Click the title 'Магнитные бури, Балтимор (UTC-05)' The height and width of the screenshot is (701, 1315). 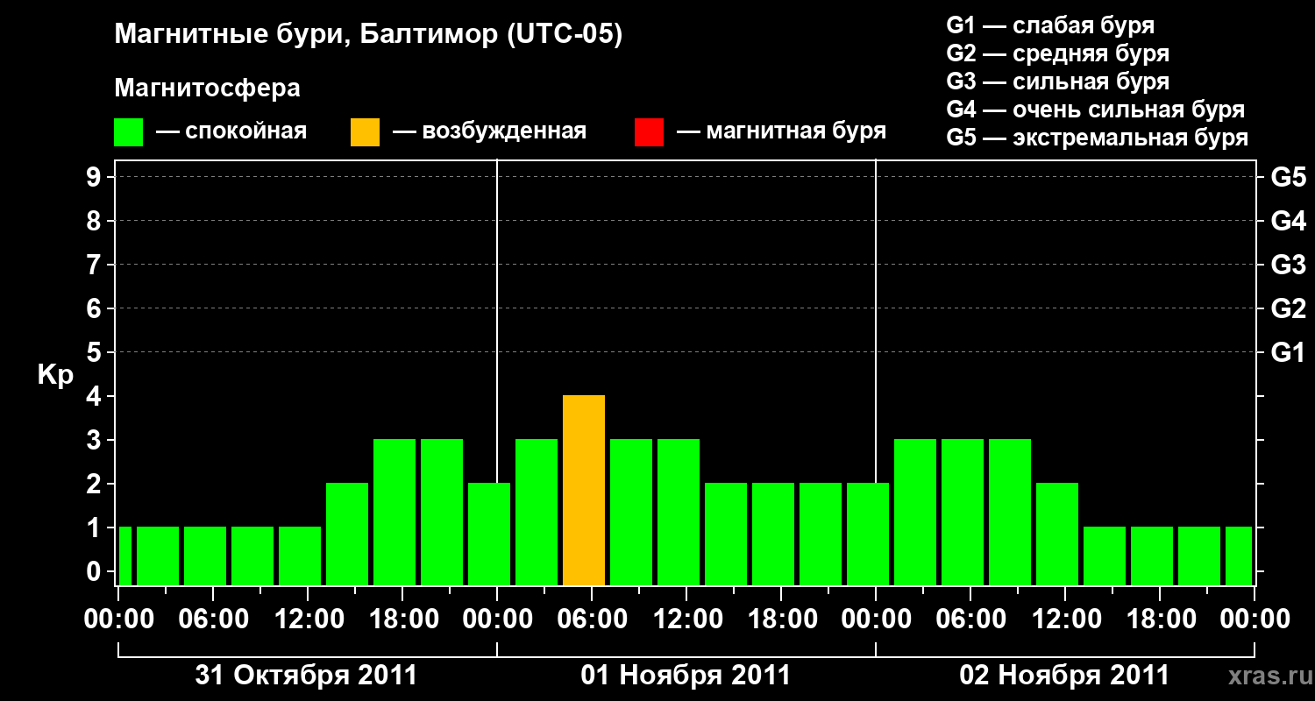coord(368,36)
